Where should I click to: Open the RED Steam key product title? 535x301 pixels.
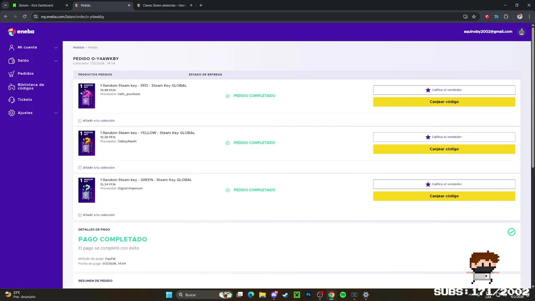coord(143,86)
